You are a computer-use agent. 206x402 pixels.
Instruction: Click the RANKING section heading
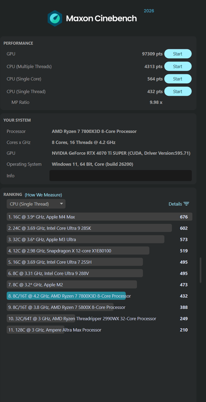(x=13, y=195)
